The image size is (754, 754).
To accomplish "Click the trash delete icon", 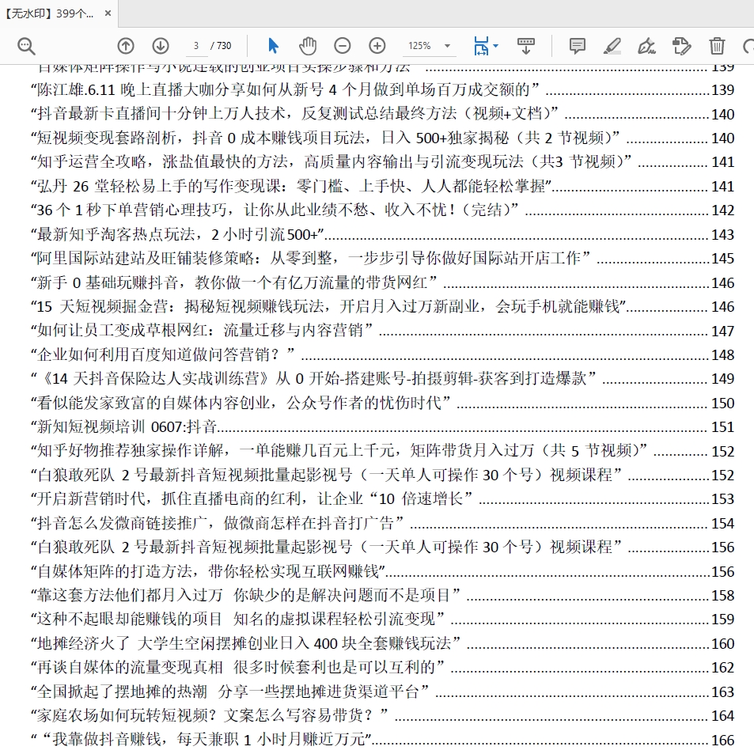I will (x=717, y=46).
